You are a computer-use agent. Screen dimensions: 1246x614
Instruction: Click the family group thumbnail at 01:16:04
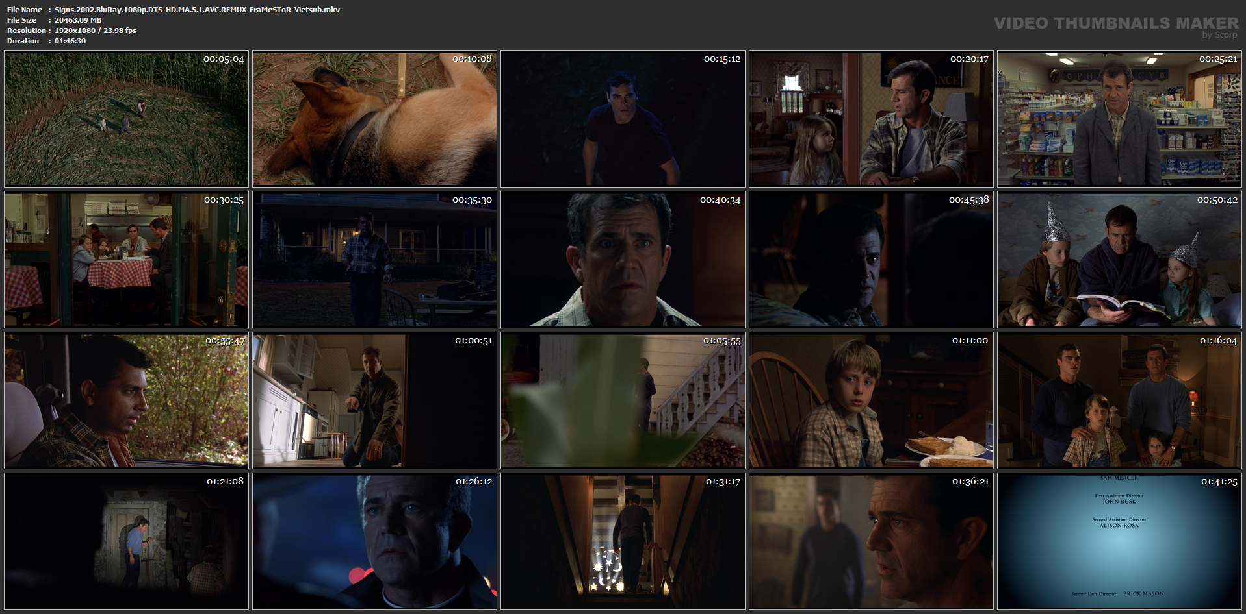pos(1119,400)
